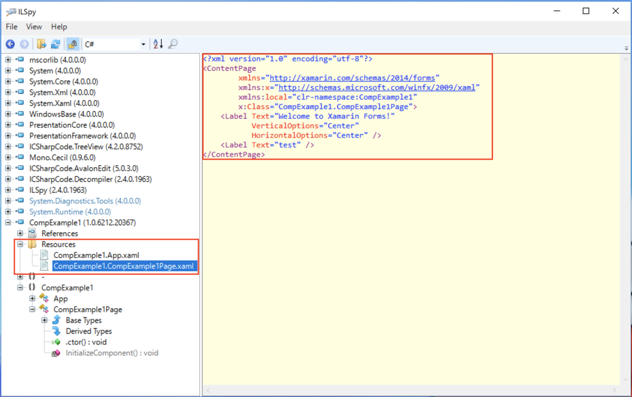Select the Derived Types node
The height and width of the screenshot is (397, 632).
coord(89,331)
